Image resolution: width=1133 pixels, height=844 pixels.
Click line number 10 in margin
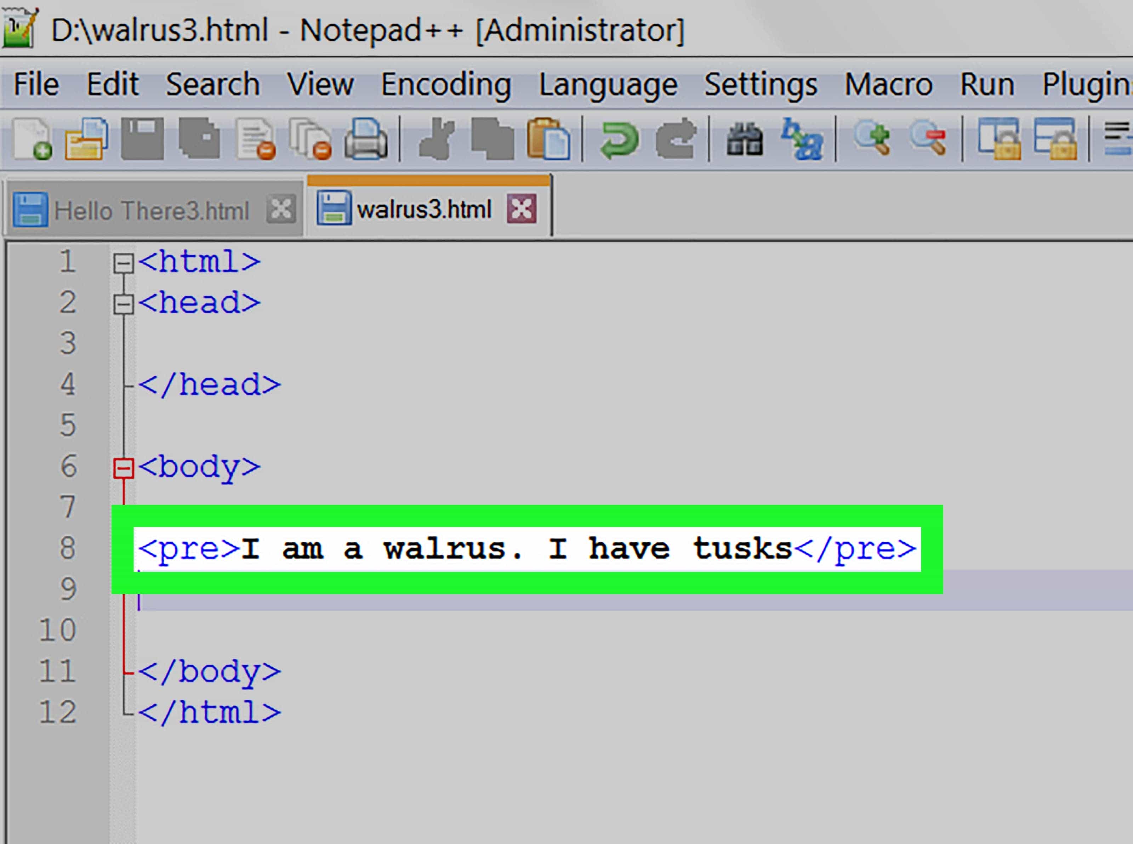[x=57, y=630]
